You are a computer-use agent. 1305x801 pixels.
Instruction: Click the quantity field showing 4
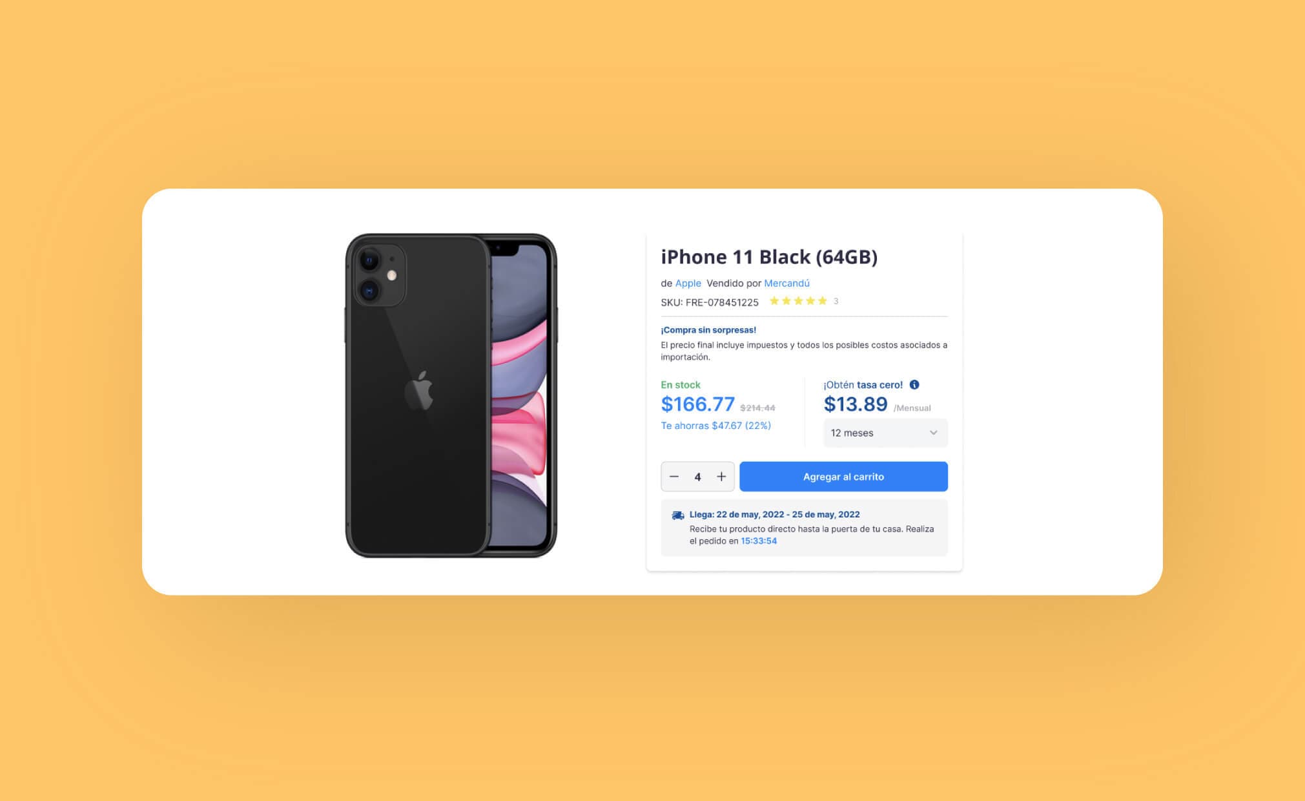pyautogui.click(x=697, y=477)
